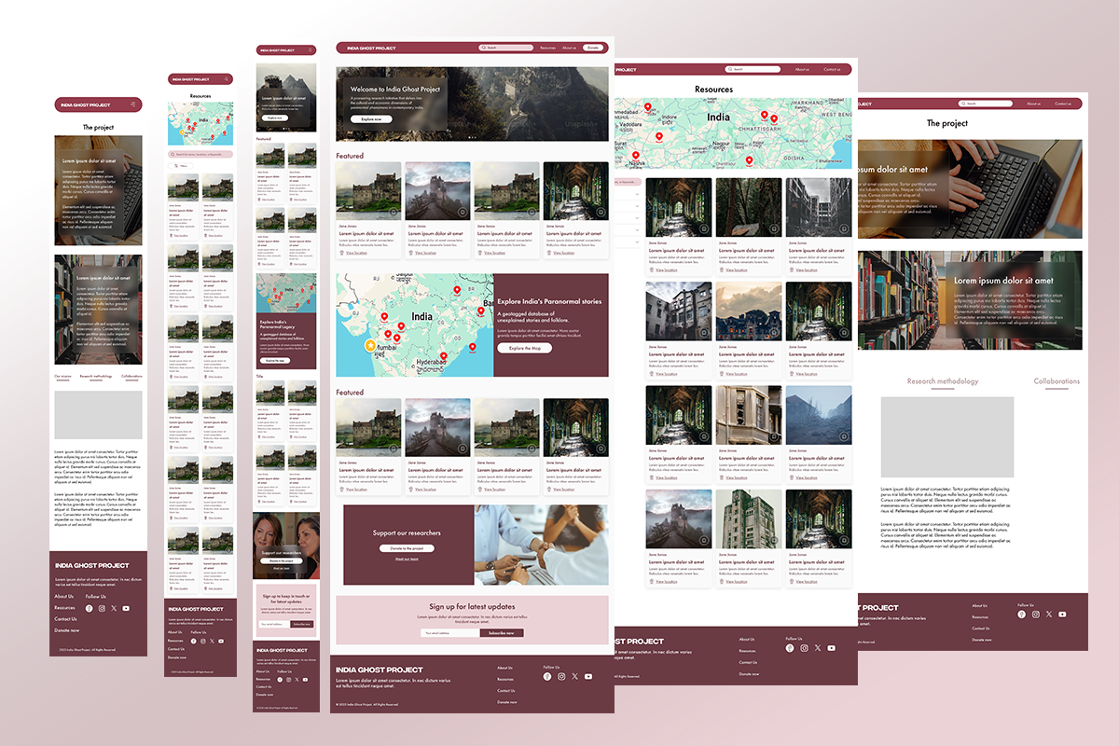Click yellow star marker near Mumbai on homepage map
Viewport: 1119px width, 746px height.
click(370, 345)
